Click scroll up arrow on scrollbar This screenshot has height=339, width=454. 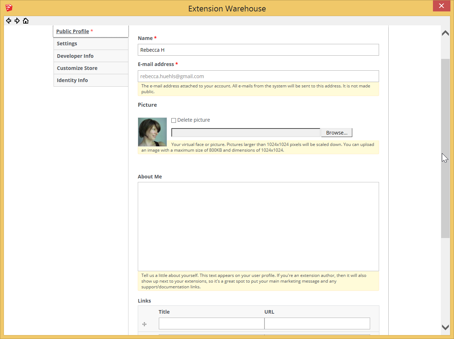[x=445, y=33]
